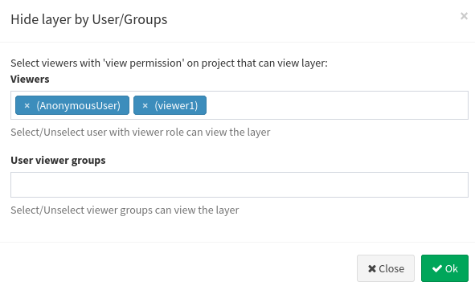Click the 'Select/Unselect user with viewer role' hint

point(141,133)
